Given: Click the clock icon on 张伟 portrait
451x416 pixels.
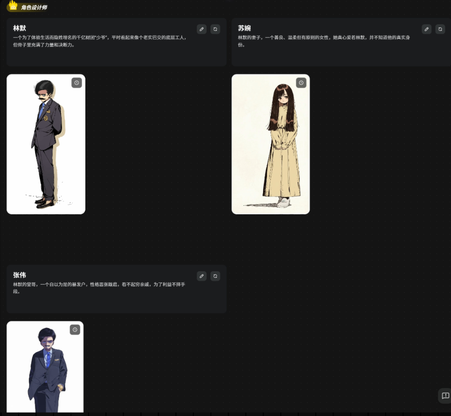Looking at the screenshot, I should pyautogui.click(x=75, y=330).
